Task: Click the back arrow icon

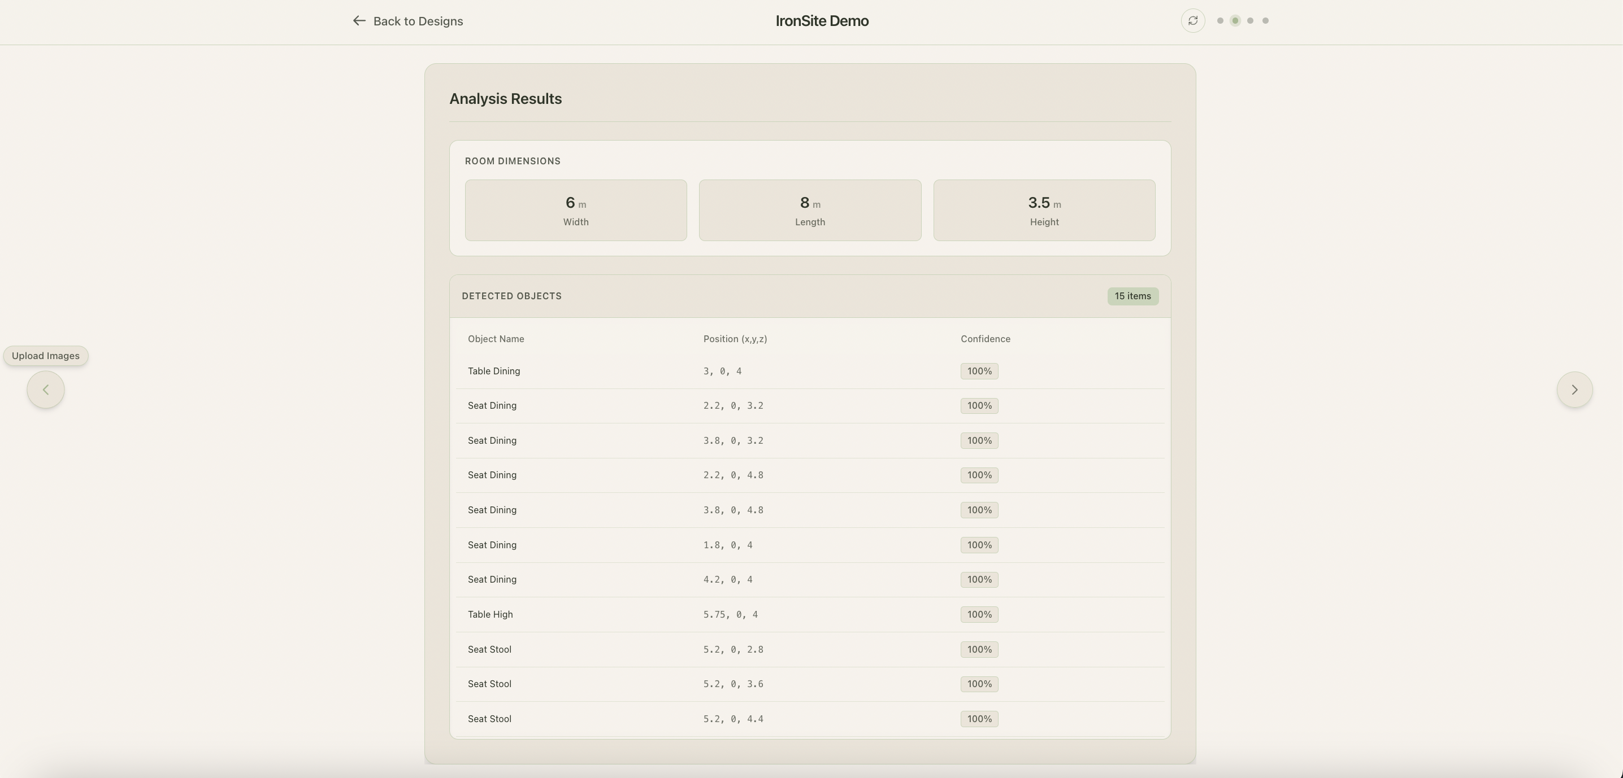Action: pos(359,21)
